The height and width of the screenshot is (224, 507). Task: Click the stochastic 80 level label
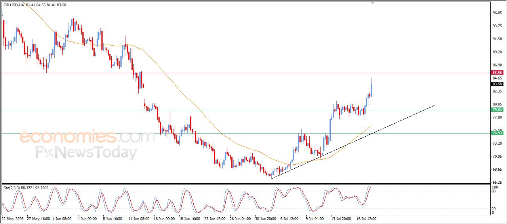(x=494, y=191)
